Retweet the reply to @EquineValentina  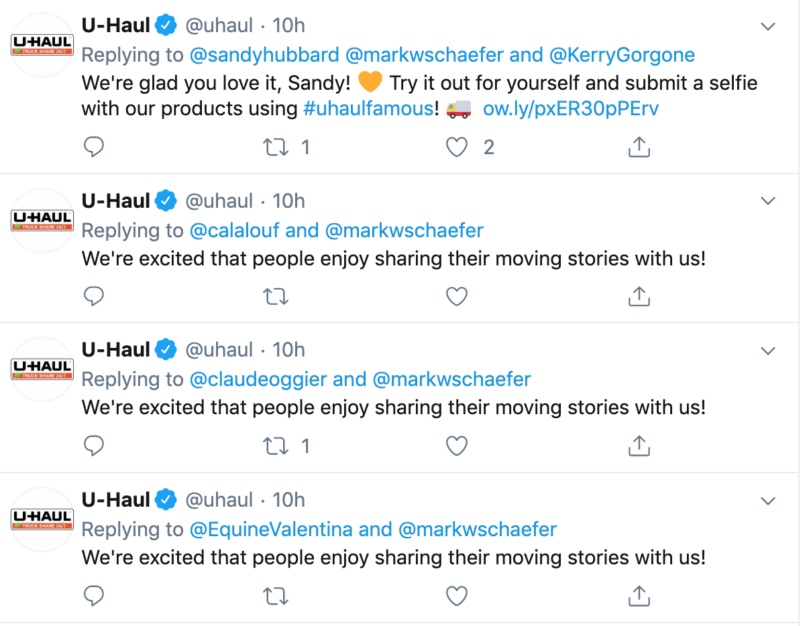click(x=275, y=596)
